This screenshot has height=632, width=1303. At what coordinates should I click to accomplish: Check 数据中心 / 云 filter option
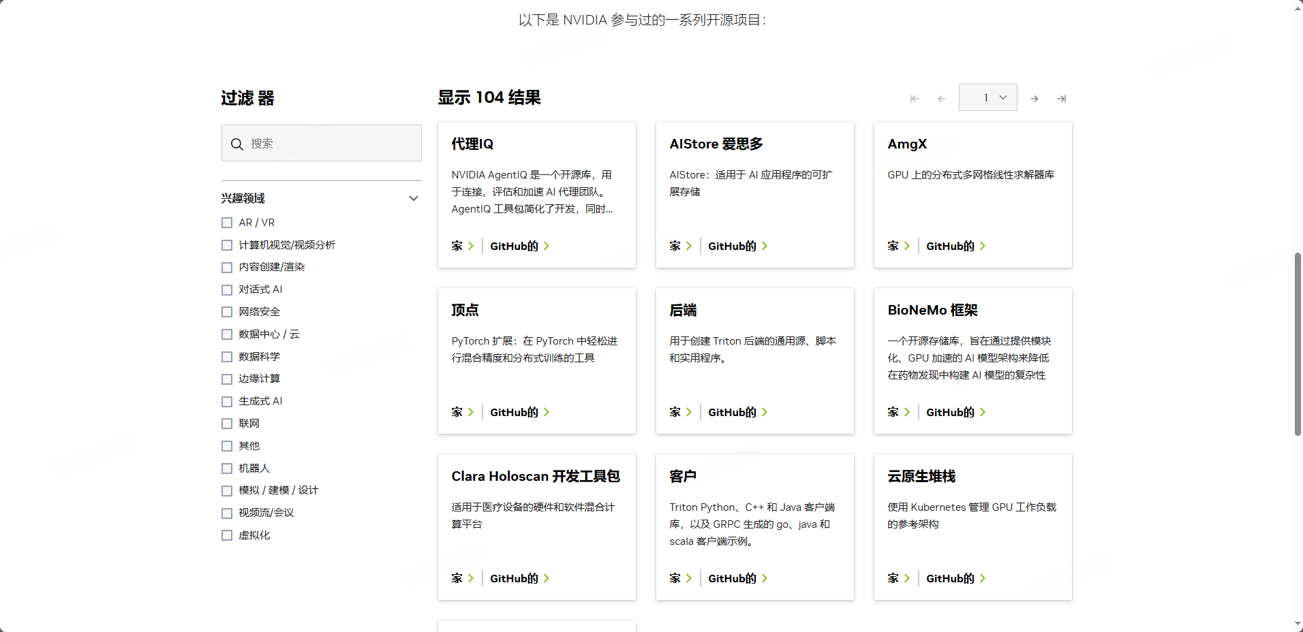coord(227,334)
